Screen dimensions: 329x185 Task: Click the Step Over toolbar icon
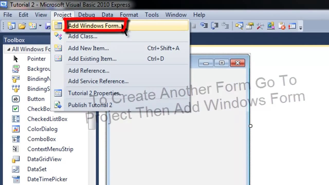coord(215,26)
